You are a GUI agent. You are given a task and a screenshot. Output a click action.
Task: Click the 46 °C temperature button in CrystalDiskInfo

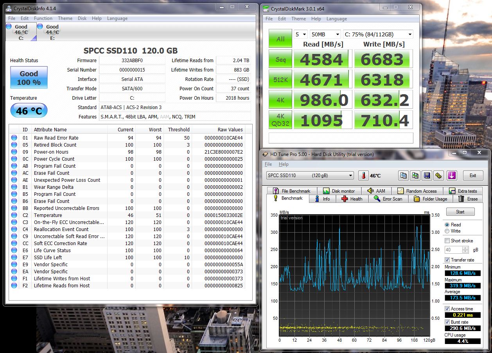(29, 111)
